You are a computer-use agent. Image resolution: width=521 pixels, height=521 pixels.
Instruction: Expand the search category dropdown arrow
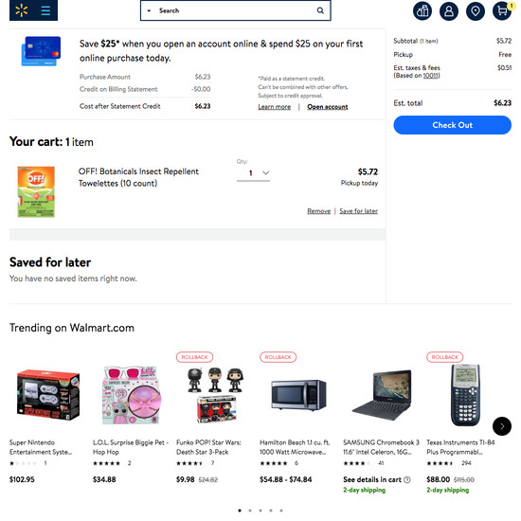click(x=149, y=10)
